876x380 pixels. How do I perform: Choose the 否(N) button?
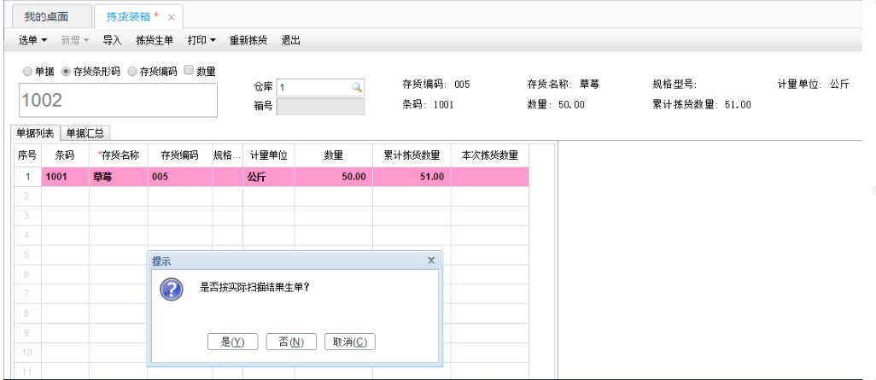pos(291,342)
